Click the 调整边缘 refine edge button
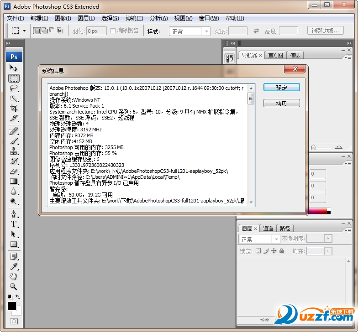This screenshot has height=332, width=358. tap(325, 31)
